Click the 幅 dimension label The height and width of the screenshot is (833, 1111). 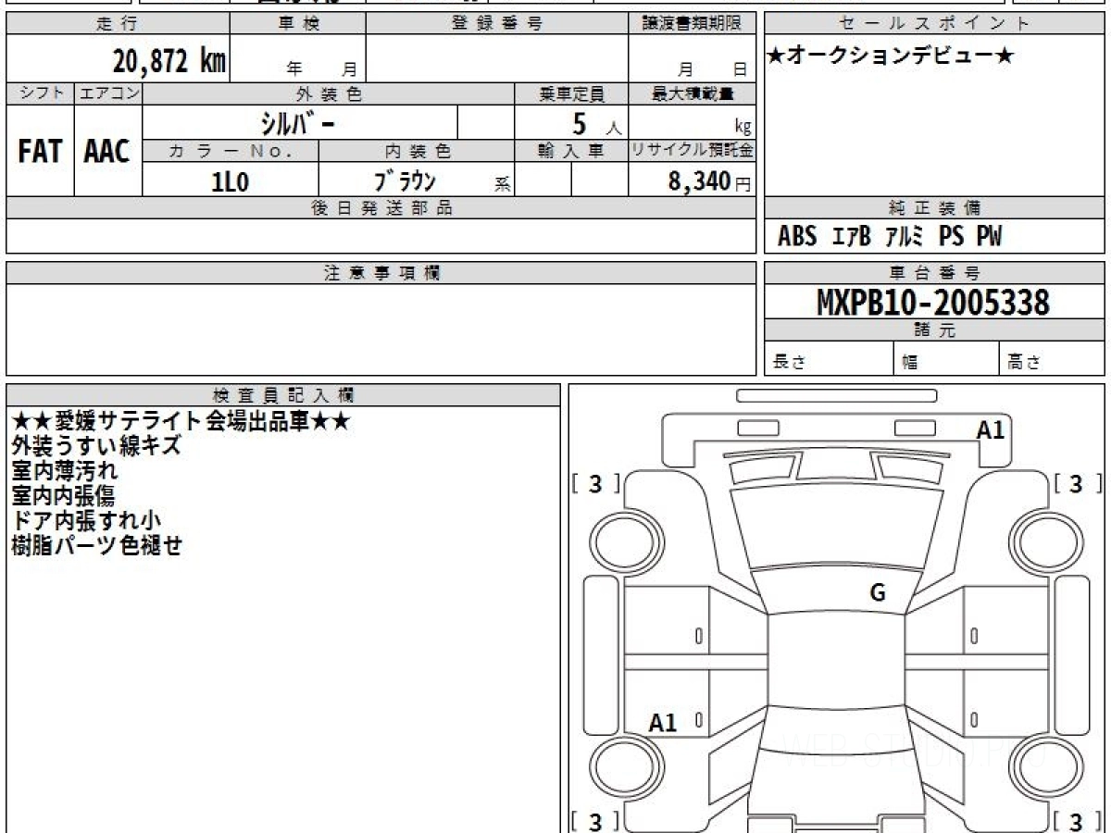pyautogui.click(x=910, y=362)
